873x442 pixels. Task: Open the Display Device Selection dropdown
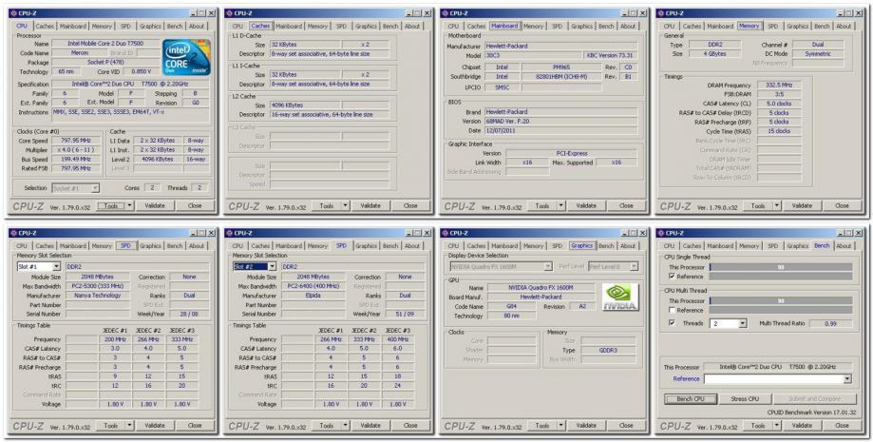coord(548,267)
